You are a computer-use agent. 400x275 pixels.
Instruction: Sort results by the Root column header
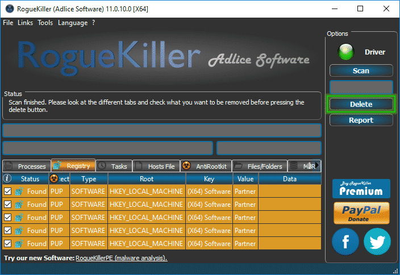147,178
